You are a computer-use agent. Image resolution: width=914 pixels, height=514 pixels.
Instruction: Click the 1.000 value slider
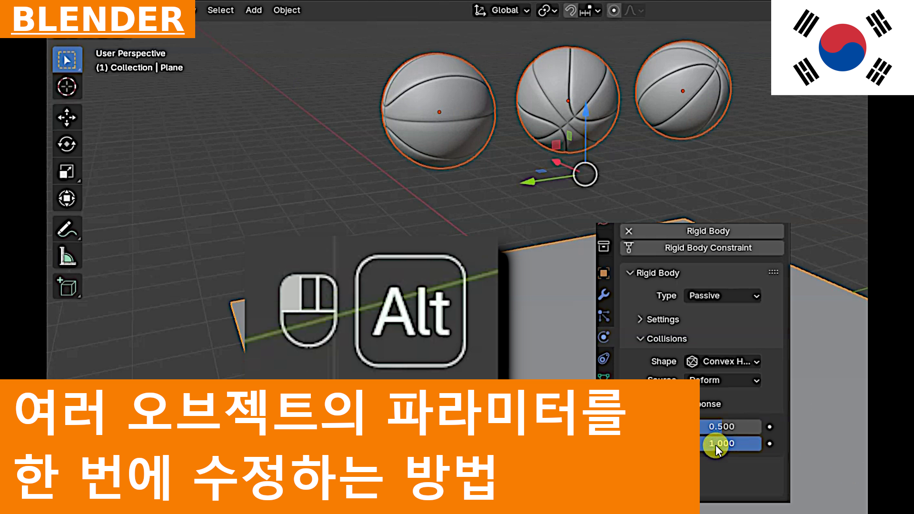730,443
